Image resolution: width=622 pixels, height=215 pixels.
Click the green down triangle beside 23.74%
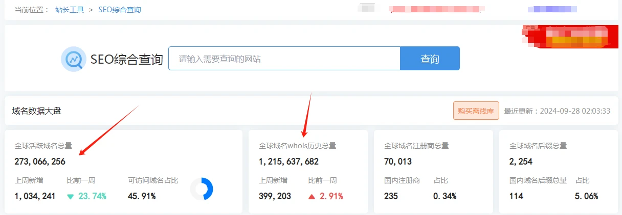click(x=71, y=197)
